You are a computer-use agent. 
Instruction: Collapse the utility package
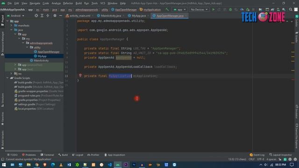coord(27,47)
